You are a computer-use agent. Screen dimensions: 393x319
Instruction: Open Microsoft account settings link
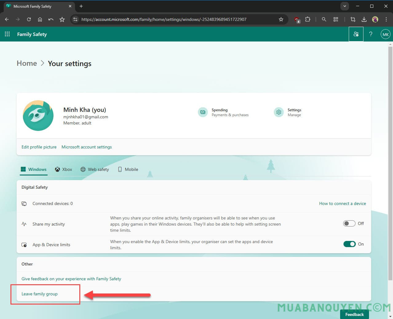pos(87,147)
